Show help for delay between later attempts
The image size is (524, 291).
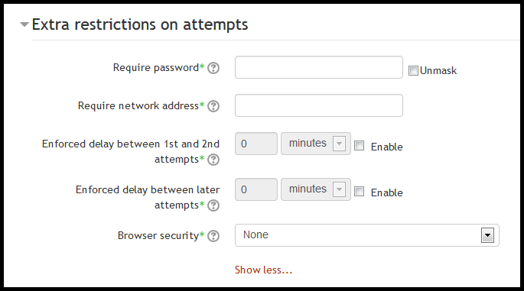point(213,205)
